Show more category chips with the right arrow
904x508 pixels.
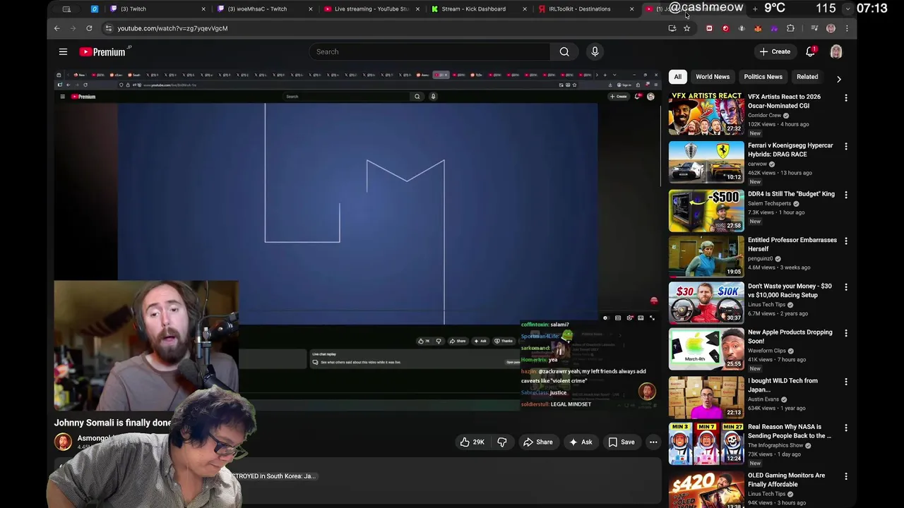coord(838,79)
